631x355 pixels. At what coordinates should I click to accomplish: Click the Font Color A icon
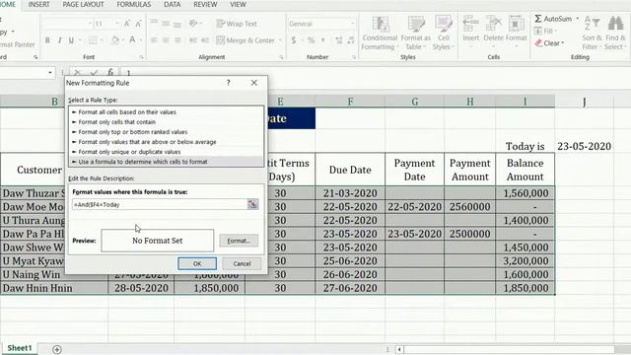pyautogui.click(x=132, y=39)
